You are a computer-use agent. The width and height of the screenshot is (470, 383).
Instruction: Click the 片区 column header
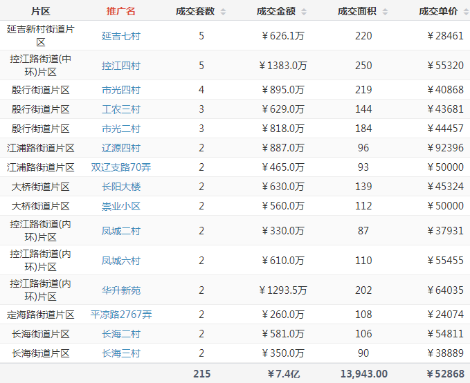(40, 11)
